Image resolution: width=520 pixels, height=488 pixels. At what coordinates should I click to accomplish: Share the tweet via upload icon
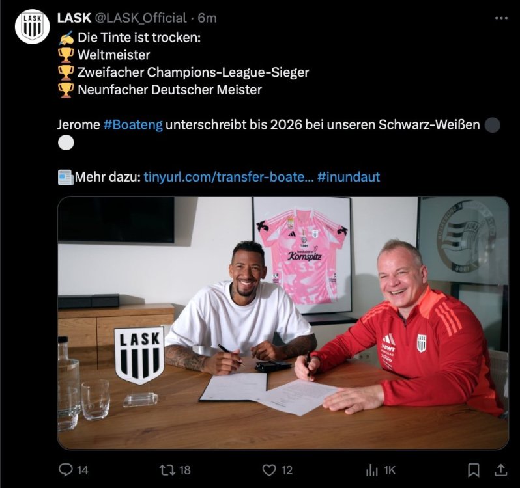click(x=500, y=470)
